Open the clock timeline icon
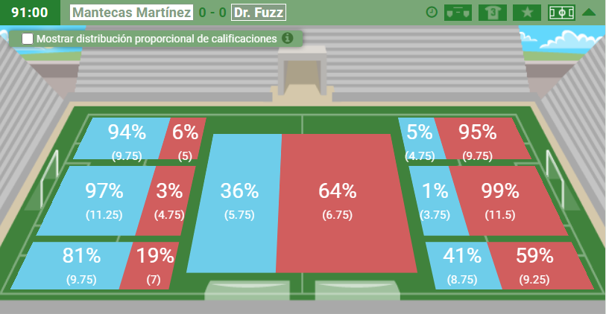 432,13
